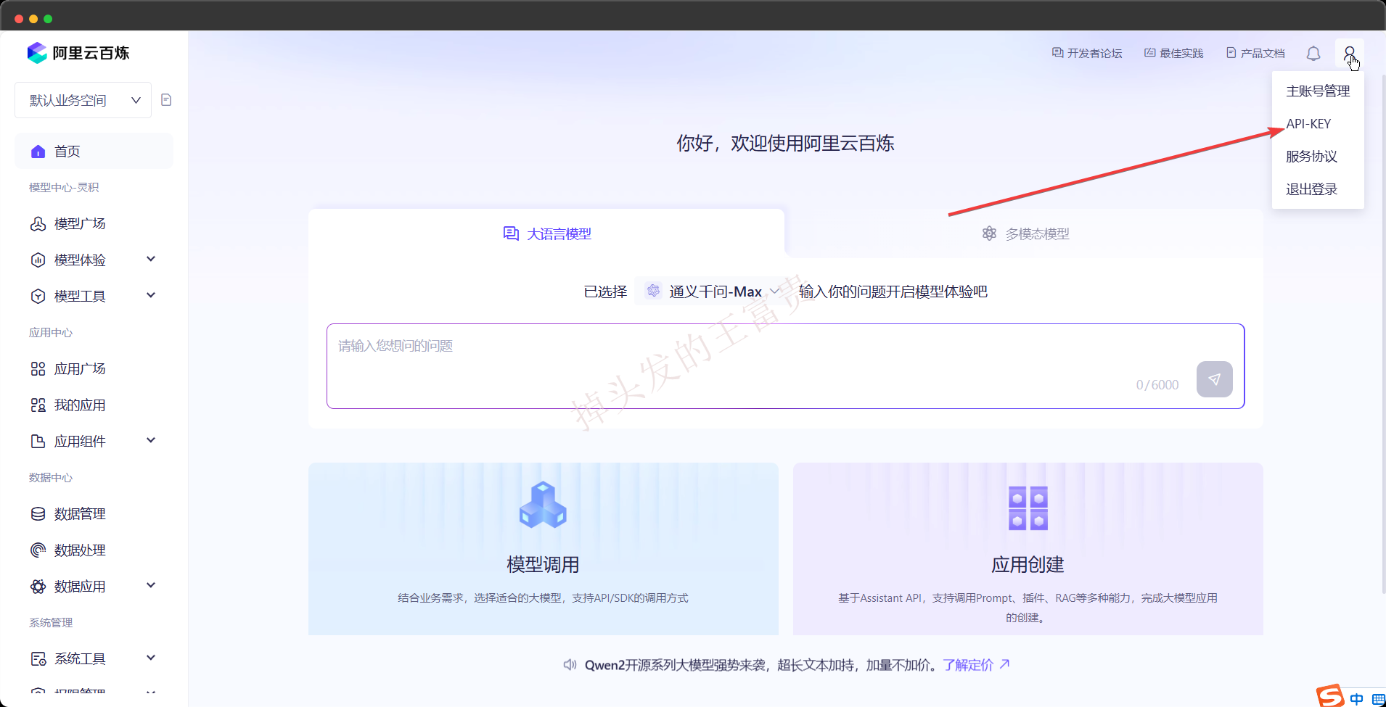Expand the 模型工具 submenu chevron
The height and width of the screenshot is (707, 1386).
click(x=151, y=295)
